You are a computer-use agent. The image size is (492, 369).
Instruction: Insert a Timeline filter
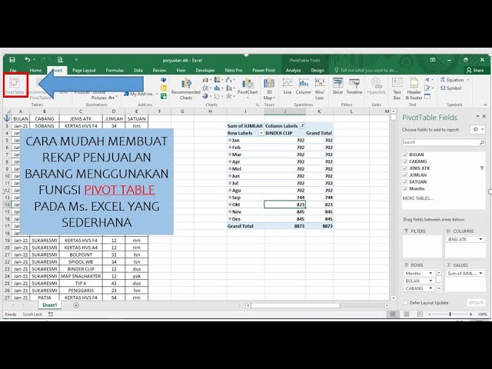(354, 87)
